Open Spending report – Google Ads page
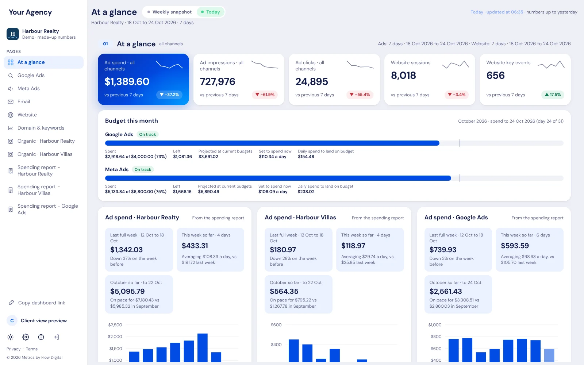Viewport: 584px width, 365px height. click(x=44, y=209)
